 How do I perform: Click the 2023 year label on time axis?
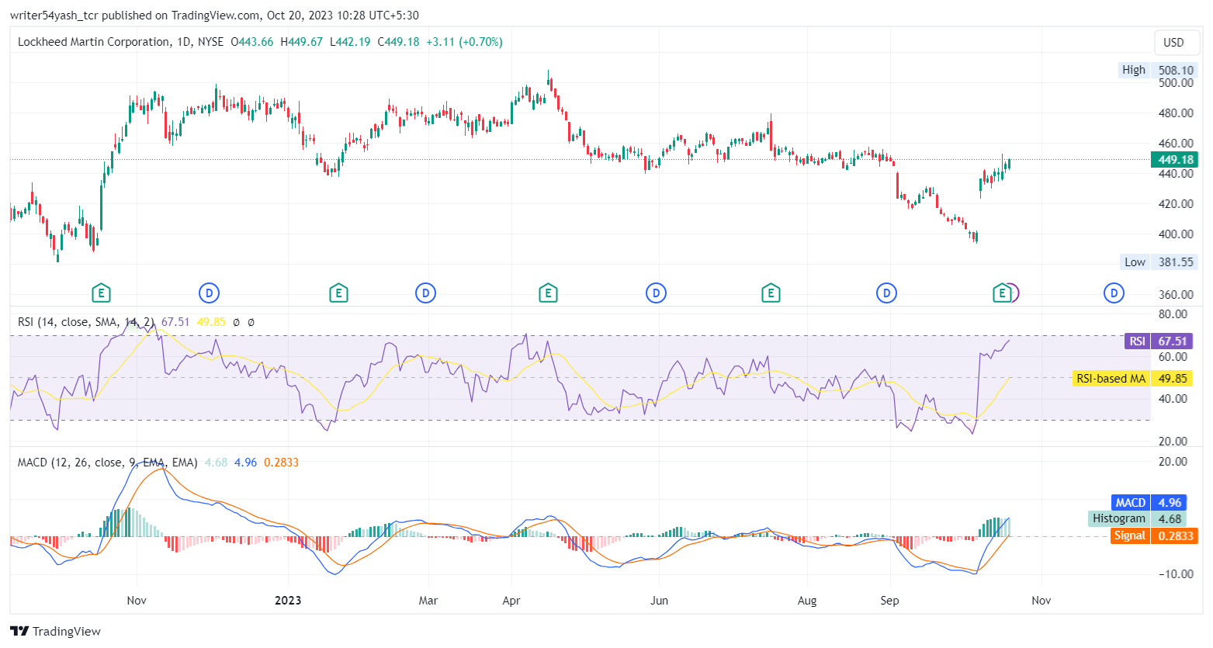pos(288,601)
